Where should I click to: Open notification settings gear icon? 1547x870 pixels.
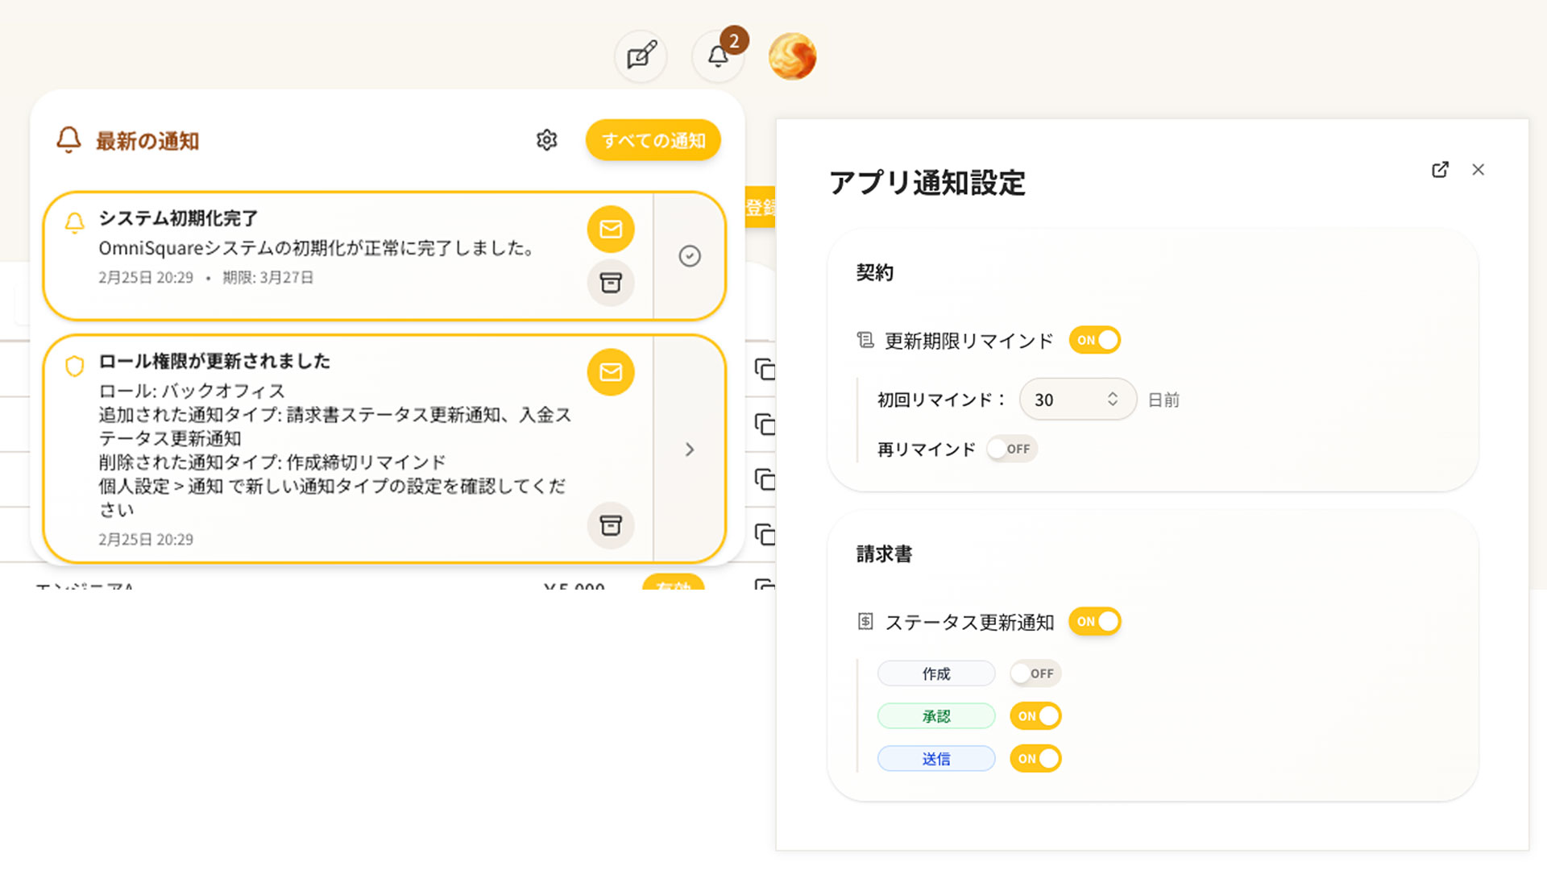(x=546, y=140)
